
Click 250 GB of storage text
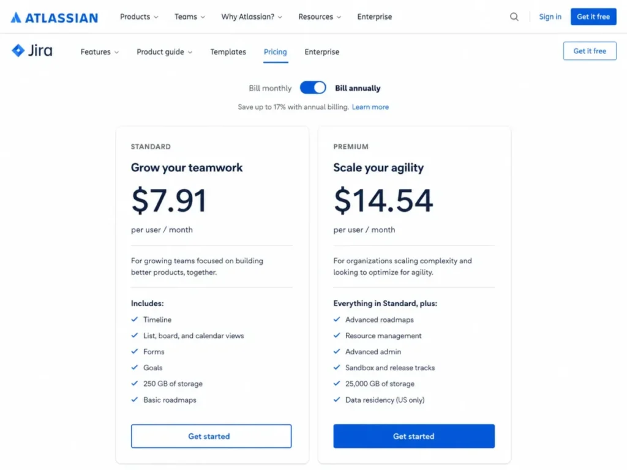(173, 384)
